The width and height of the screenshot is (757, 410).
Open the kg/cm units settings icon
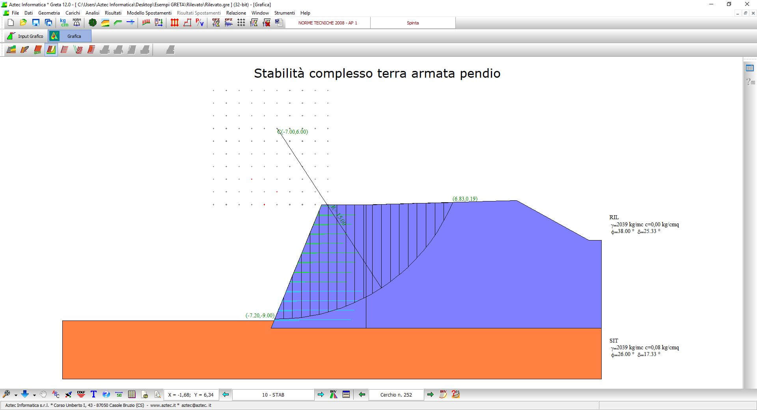(64, 23)
